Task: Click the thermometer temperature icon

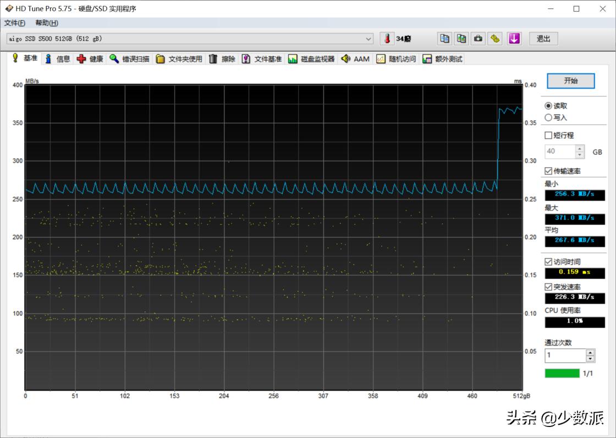Action: (387, 38)
